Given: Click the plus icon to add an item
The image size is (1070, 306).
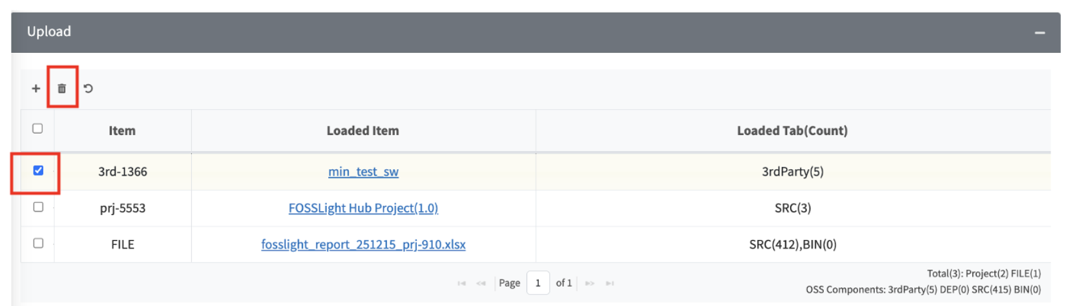Looking at the screenshot, I should point(36,88).
